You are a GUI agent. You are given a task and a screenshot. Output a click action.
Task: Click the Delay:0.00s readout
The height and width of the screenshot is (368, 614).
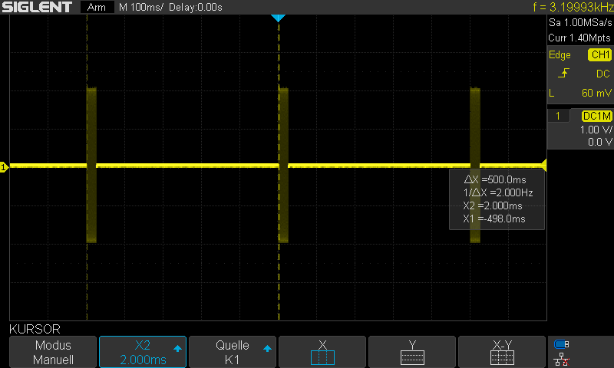tap(196, 7)
